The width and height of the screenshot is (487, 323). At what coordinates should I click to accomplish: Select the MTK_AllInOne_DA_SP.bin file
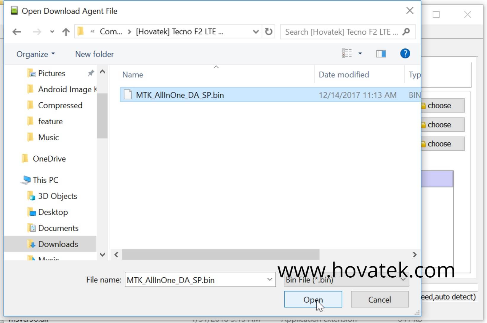pos(180,95)
